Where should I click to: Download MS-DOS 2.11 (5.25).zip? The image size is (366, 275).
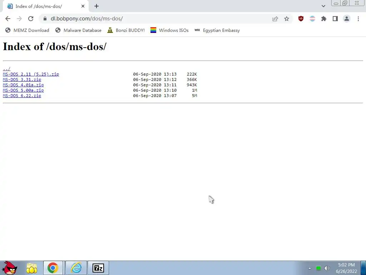(31, 74)
